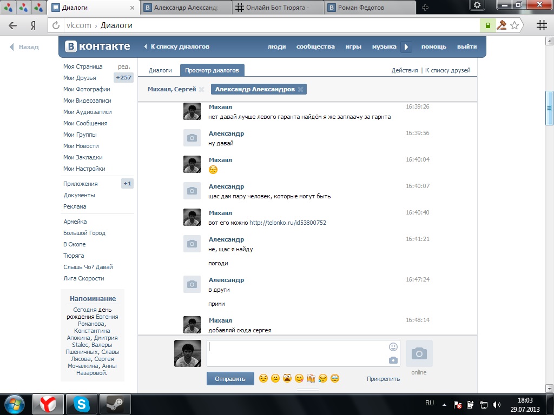
Task: Click the Отправить send button
Action: click(230, 379)
